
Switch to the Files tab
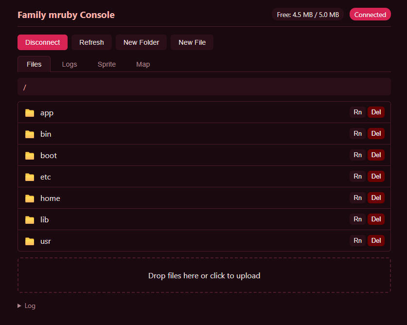[34, 64]
